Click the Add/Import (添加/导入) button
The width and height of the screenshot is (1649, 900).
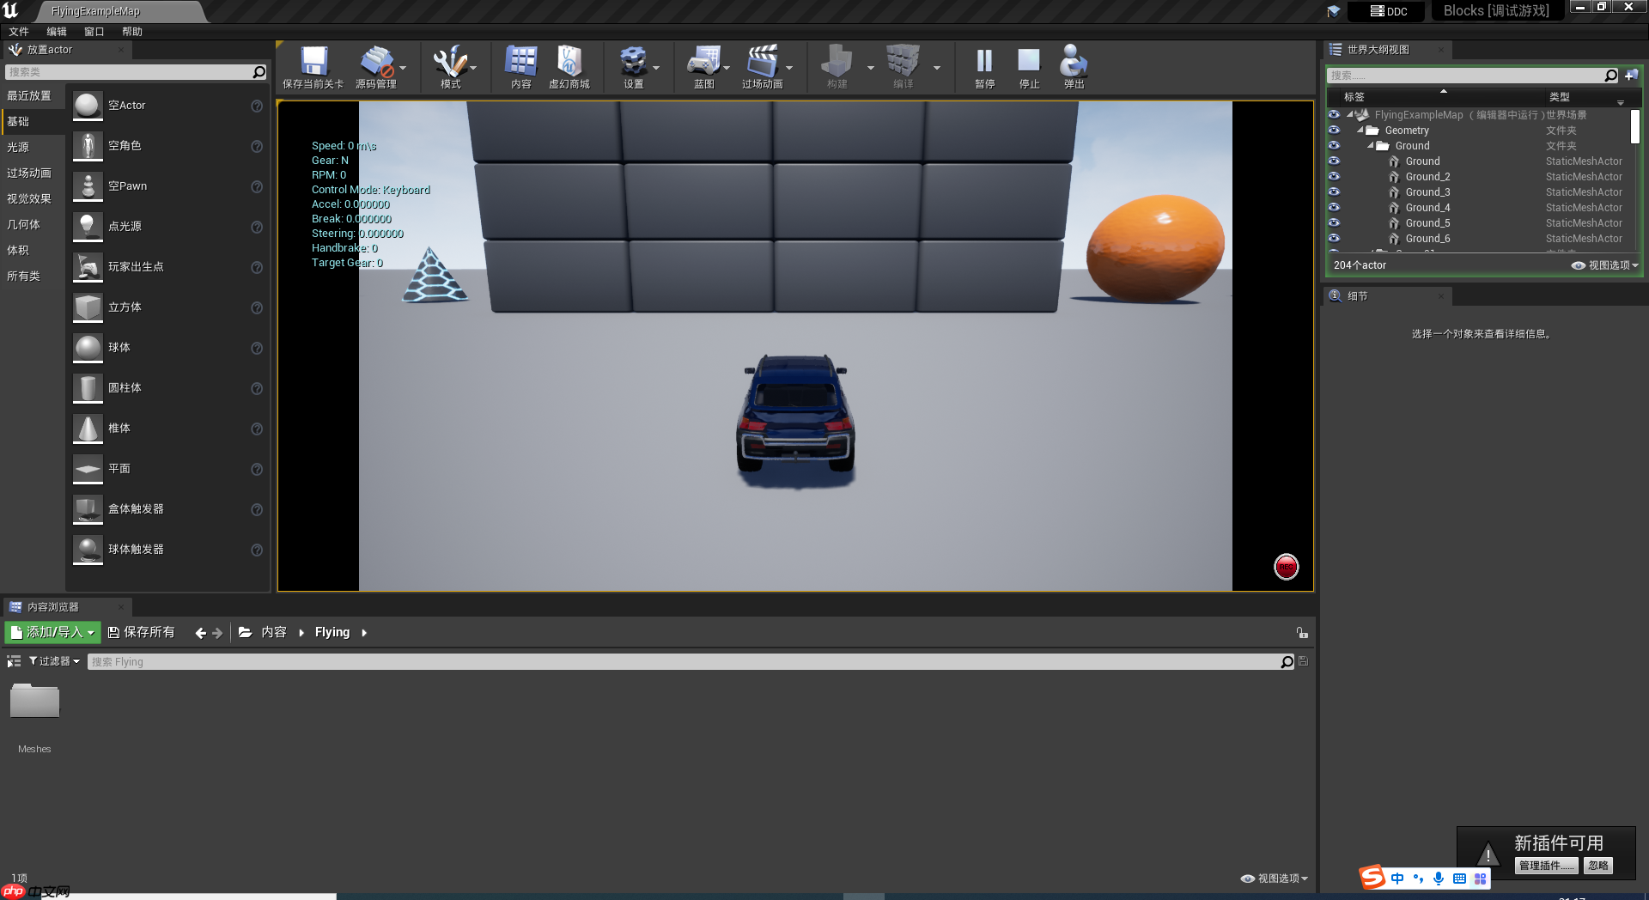point(52,632)
